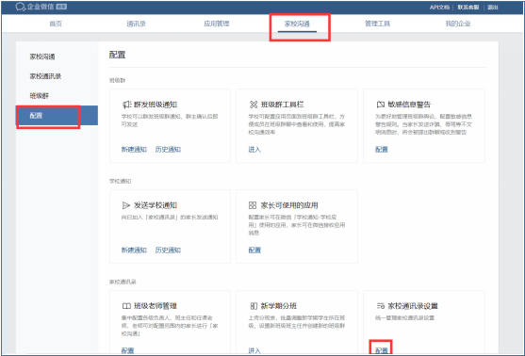This screenshot has height=356, width=525.
Task: Switch to the 我的企业 tab
Action: coord(458,24)
